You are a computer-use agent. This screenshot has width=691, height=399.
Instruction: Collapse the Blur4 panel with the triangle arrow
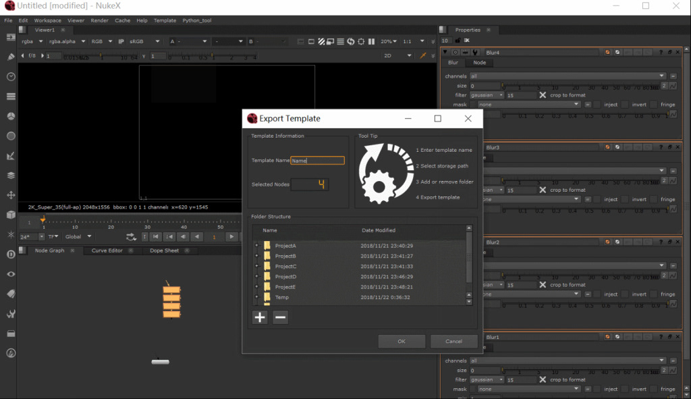[x=445, y=52]
